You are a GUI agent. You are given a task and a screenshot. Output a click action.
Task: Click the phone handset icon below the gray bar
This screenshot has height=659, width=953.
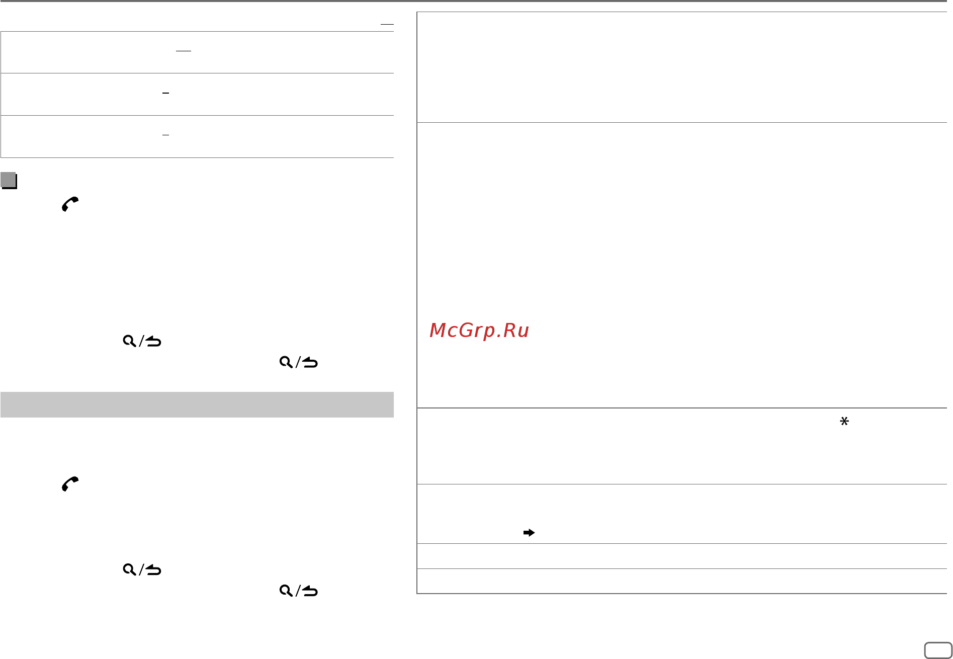click(70, 483)
